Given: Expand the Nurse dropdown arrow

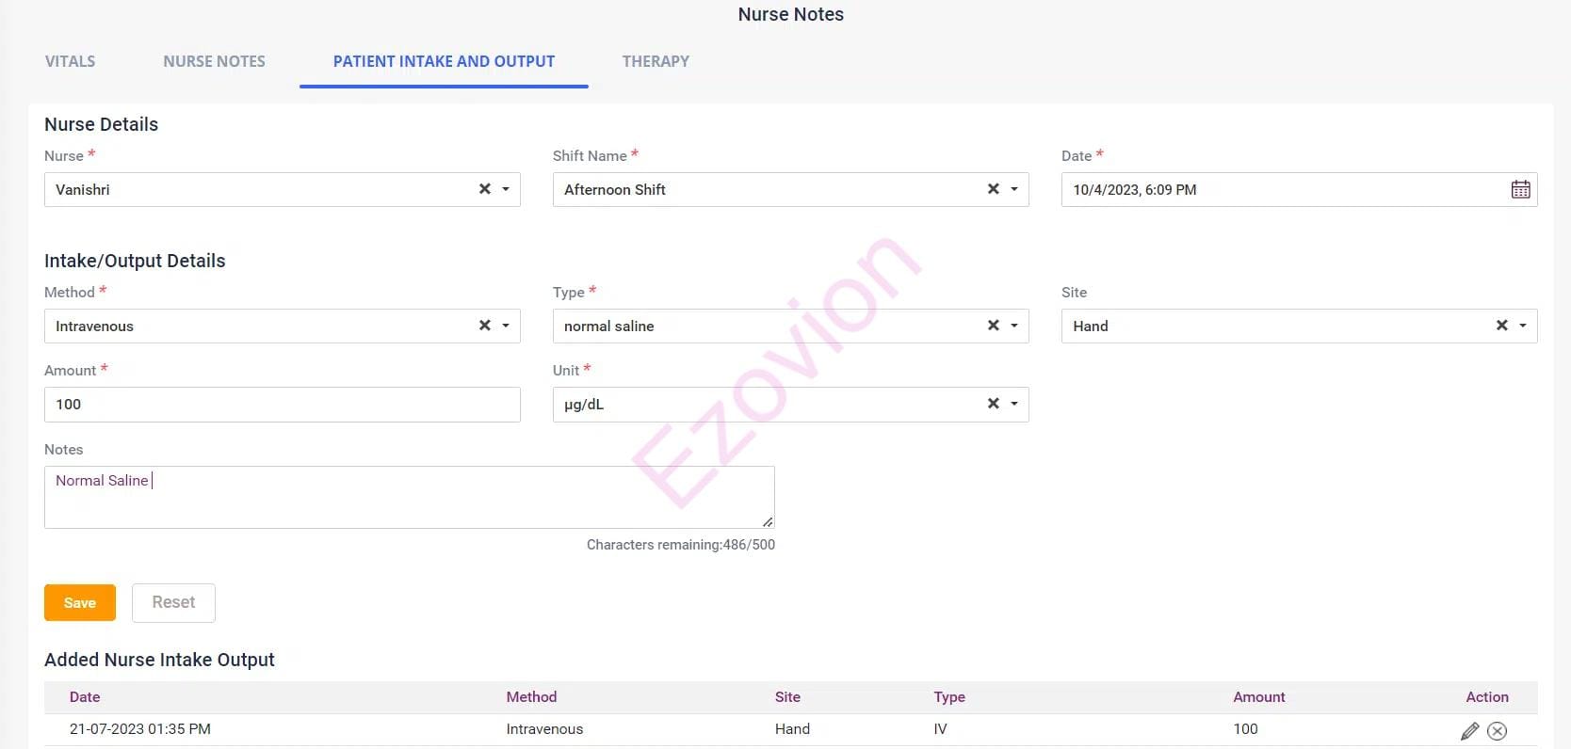Looking at the screenshot, I should tap(506, 189).
